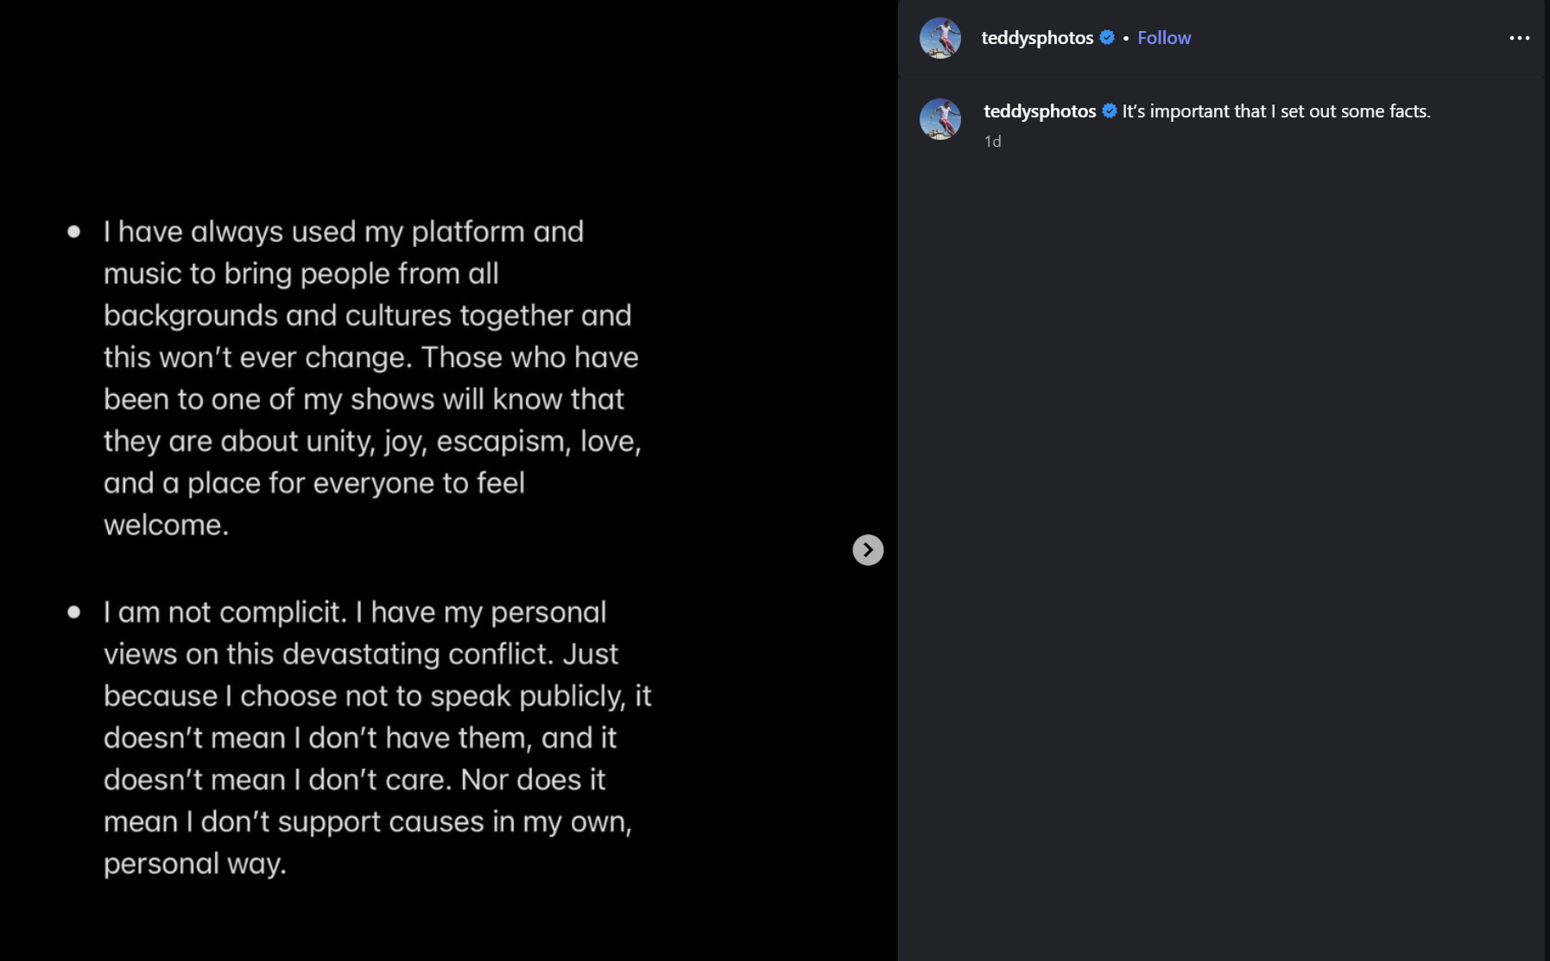Select the caption about setting out some facts

(1276, 111)
